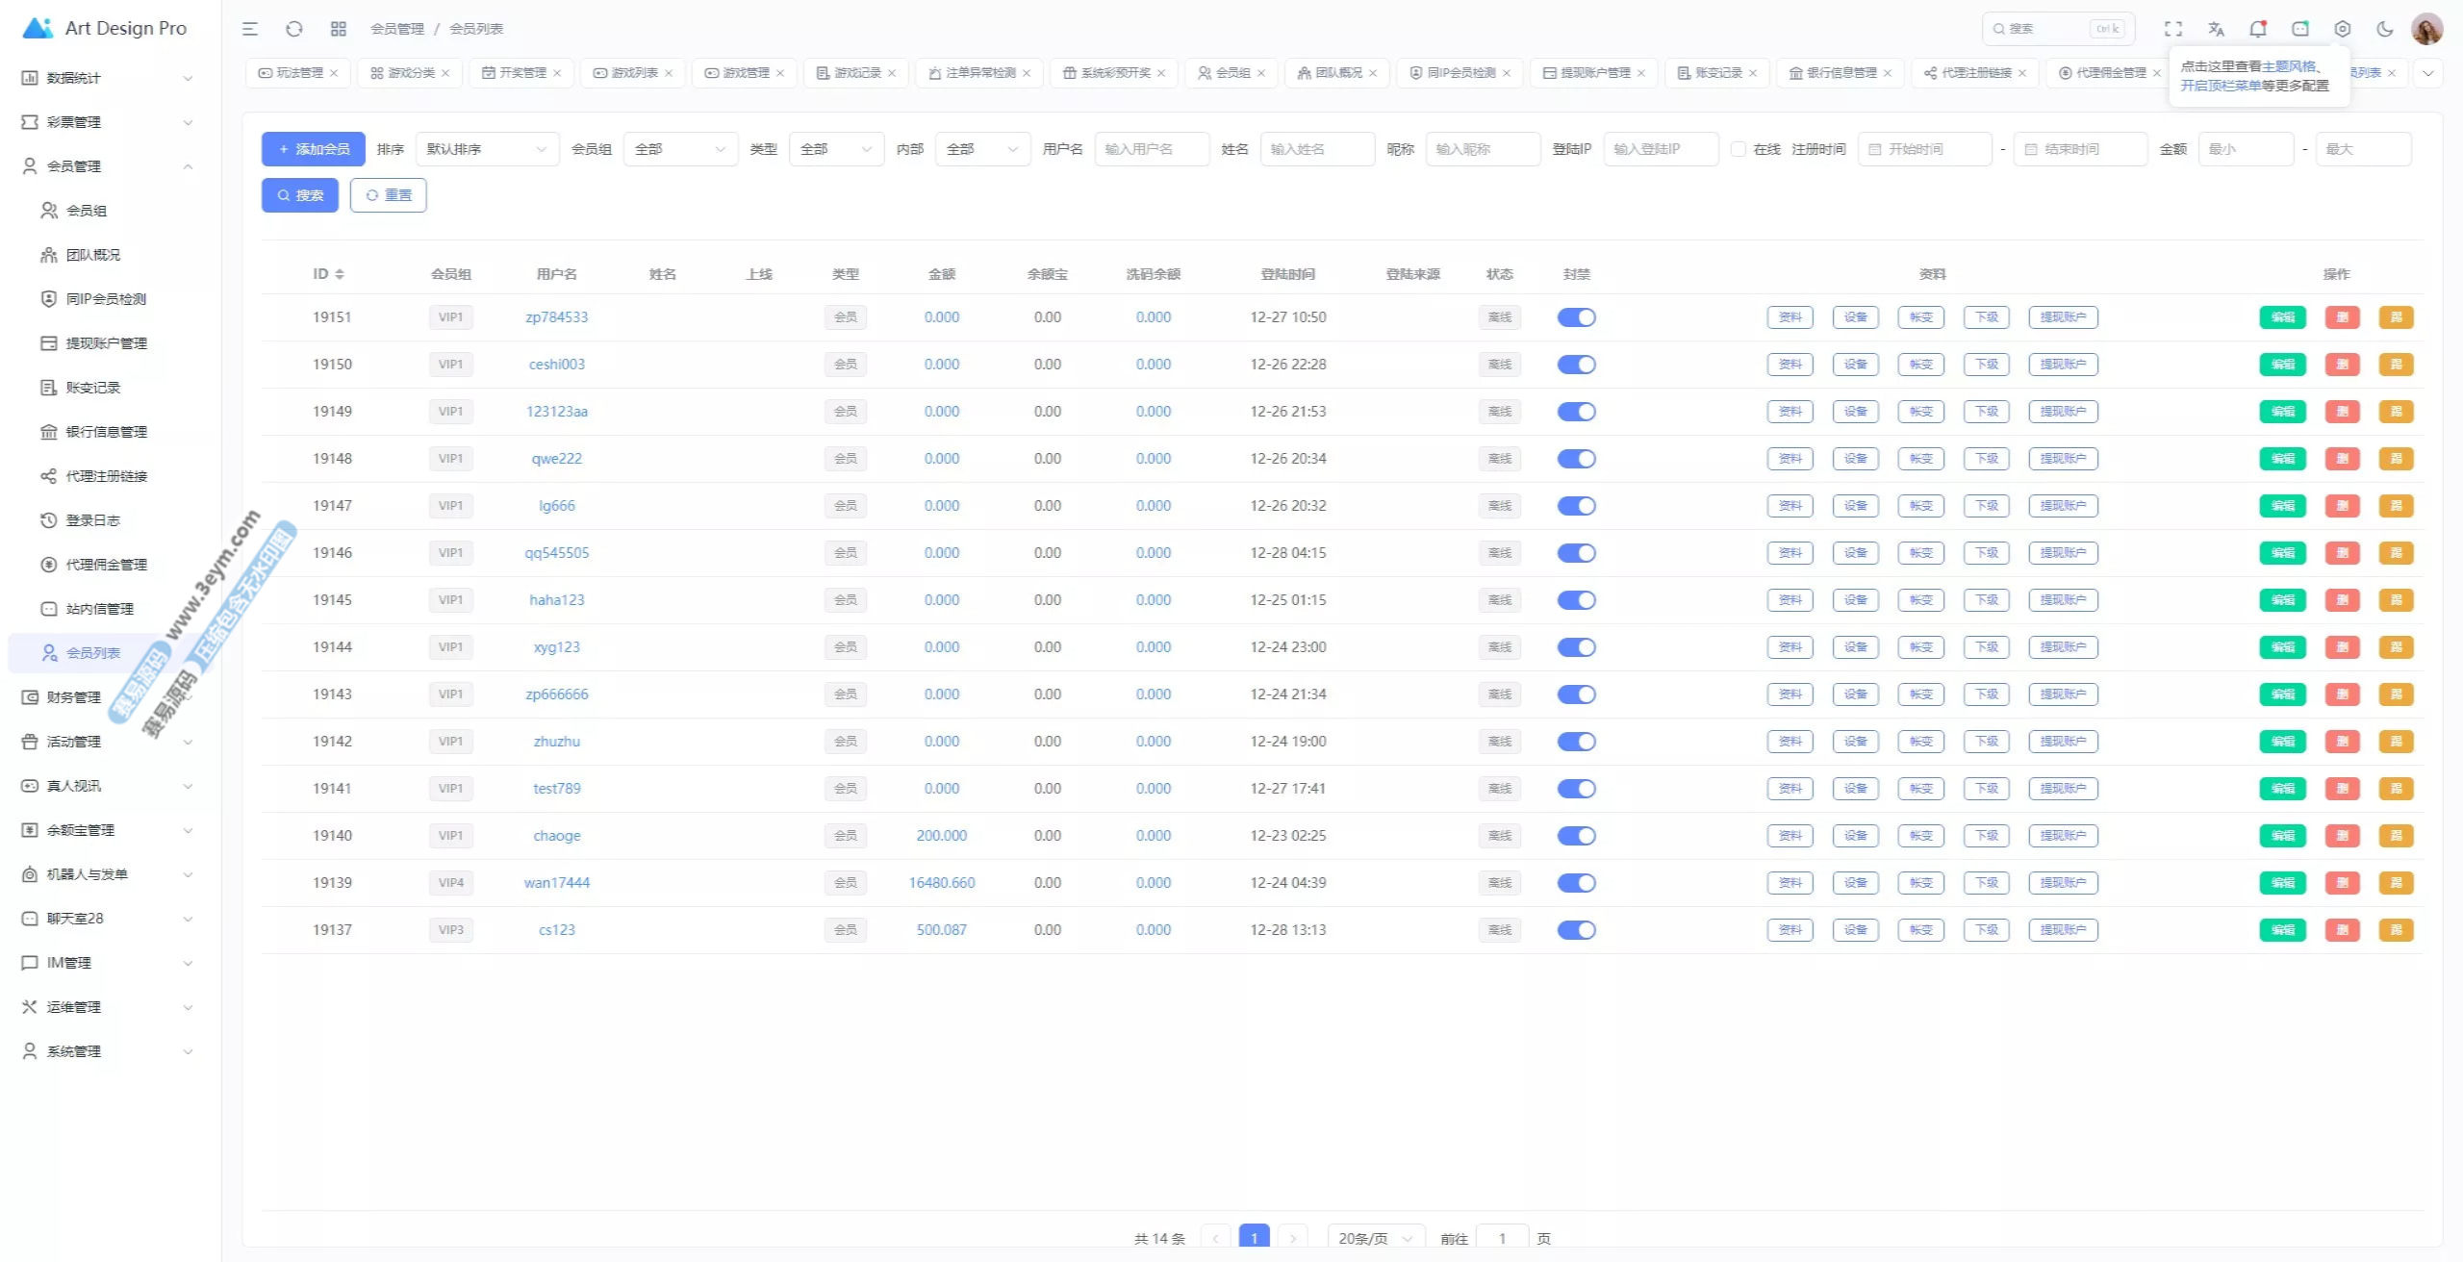Open the settings gear icon in header
This screenshot has width=2463, height=1262.
coord(2343,29)
